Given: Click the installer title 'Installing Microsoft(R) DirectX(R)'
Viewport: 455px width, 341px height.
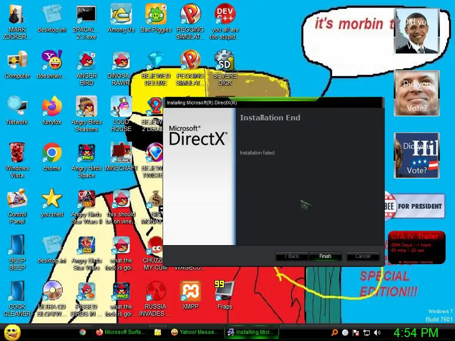Looking at the screenshot, I should pyautogui.click(x=202, y=103).
